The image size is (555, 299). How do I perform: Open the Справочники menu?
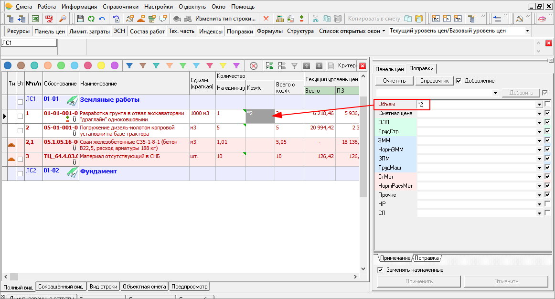click(119, 7)
